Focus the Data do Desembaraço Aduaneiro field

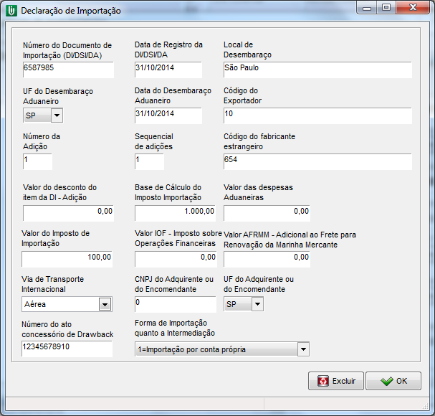click(x=168, y=115)
